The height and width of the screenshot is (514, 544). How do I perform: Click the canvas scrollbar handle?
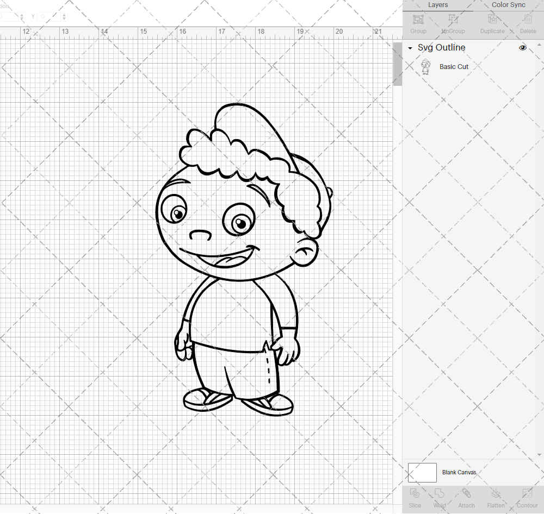point(397,64)
